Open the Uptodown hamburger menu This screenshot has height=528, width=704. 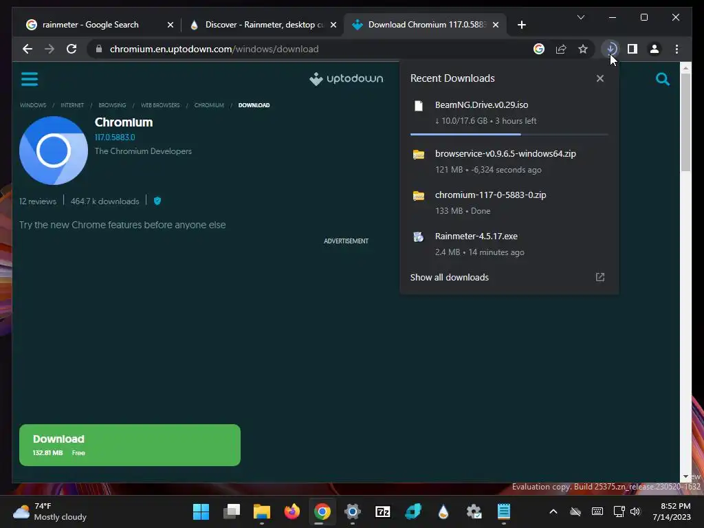[x=29, y=79]
